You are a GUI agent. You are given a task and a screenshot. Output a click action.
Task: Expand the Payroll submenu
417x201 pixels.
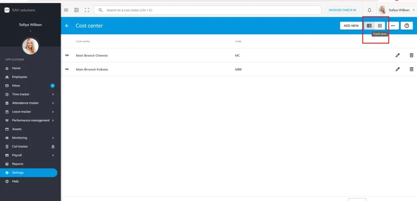coord(53,155)
